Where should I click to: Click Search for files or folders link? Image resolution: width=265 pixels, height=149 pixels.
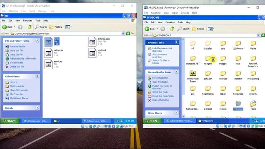click(x=161, y=62)
